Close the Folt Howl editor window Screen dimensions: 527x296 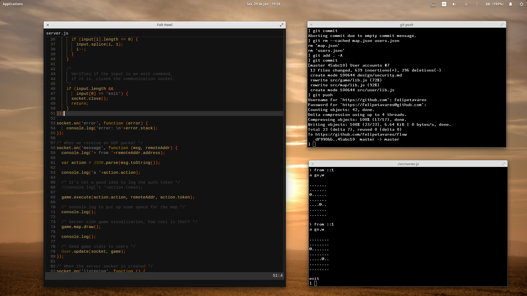pos(48,25)
